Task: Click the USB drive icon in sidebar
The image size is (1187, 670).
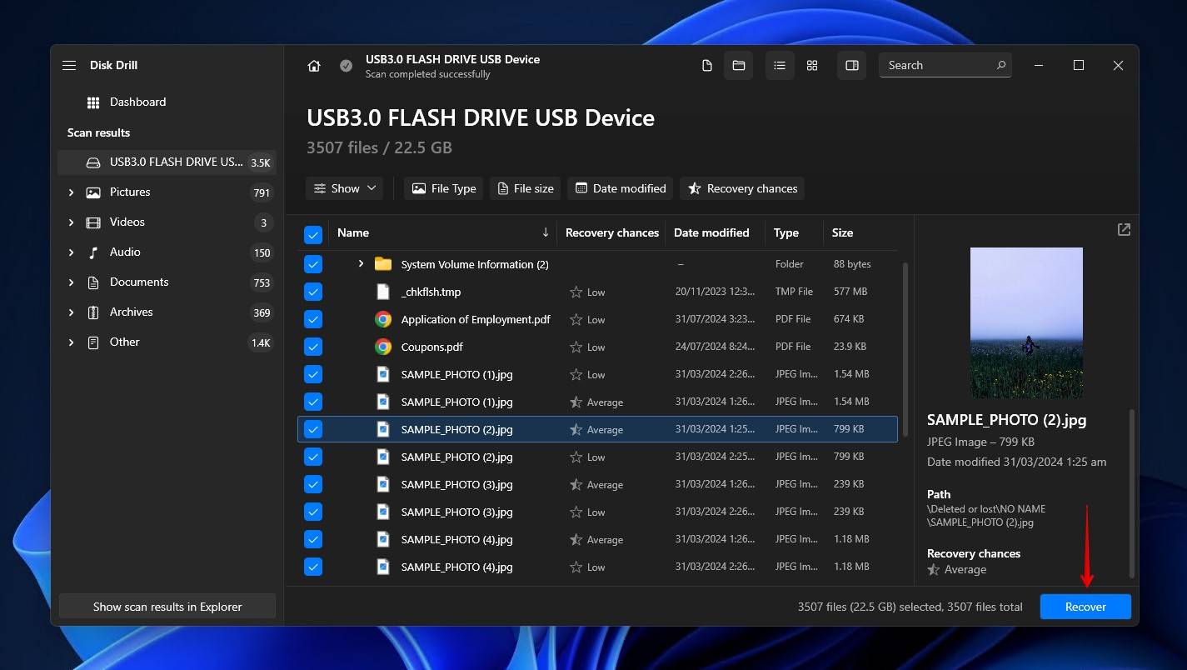Action: (x=93, y=162)
